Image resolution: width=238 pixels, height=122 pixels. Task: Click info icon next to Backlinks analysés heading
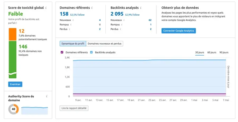(x=141, y=8)
